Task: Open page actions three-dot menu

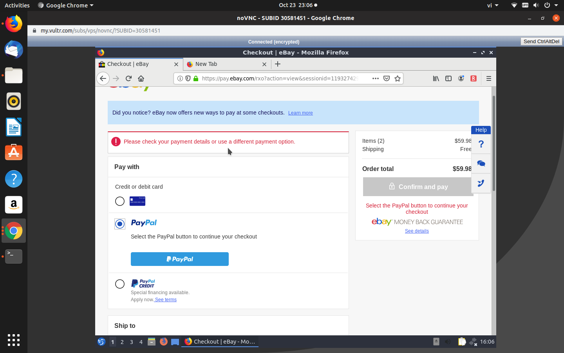Action: (x=376, y=78)
